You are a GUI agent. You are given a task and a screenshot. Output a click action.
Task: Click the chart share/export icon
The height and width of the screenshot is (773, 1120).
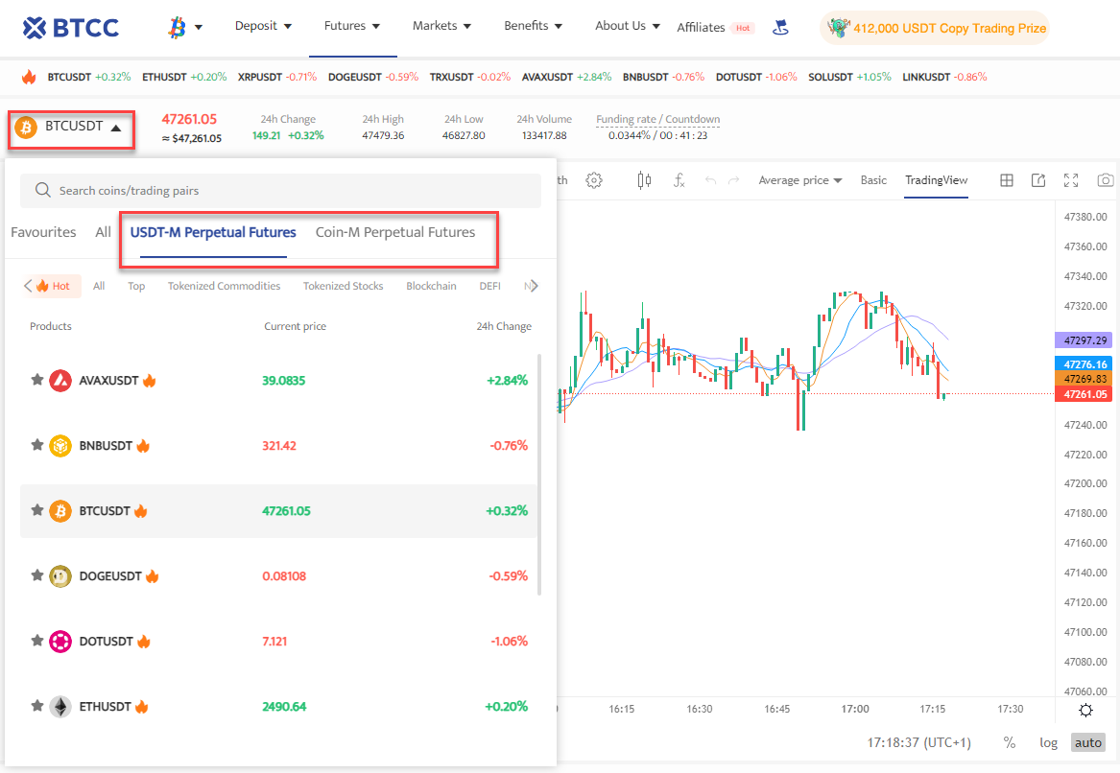click(1038, 180)
